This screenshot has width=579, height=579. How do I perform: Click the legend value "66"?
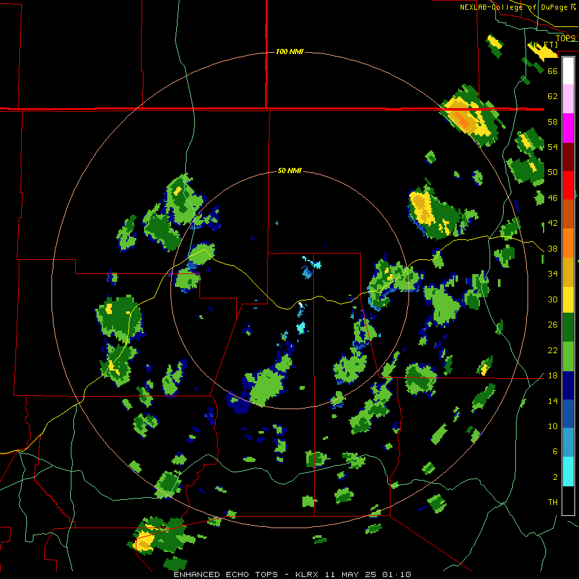(x=553, y=71)
